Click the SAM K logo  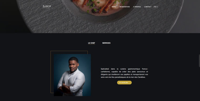pyautogui.click(x=47, y=7)
